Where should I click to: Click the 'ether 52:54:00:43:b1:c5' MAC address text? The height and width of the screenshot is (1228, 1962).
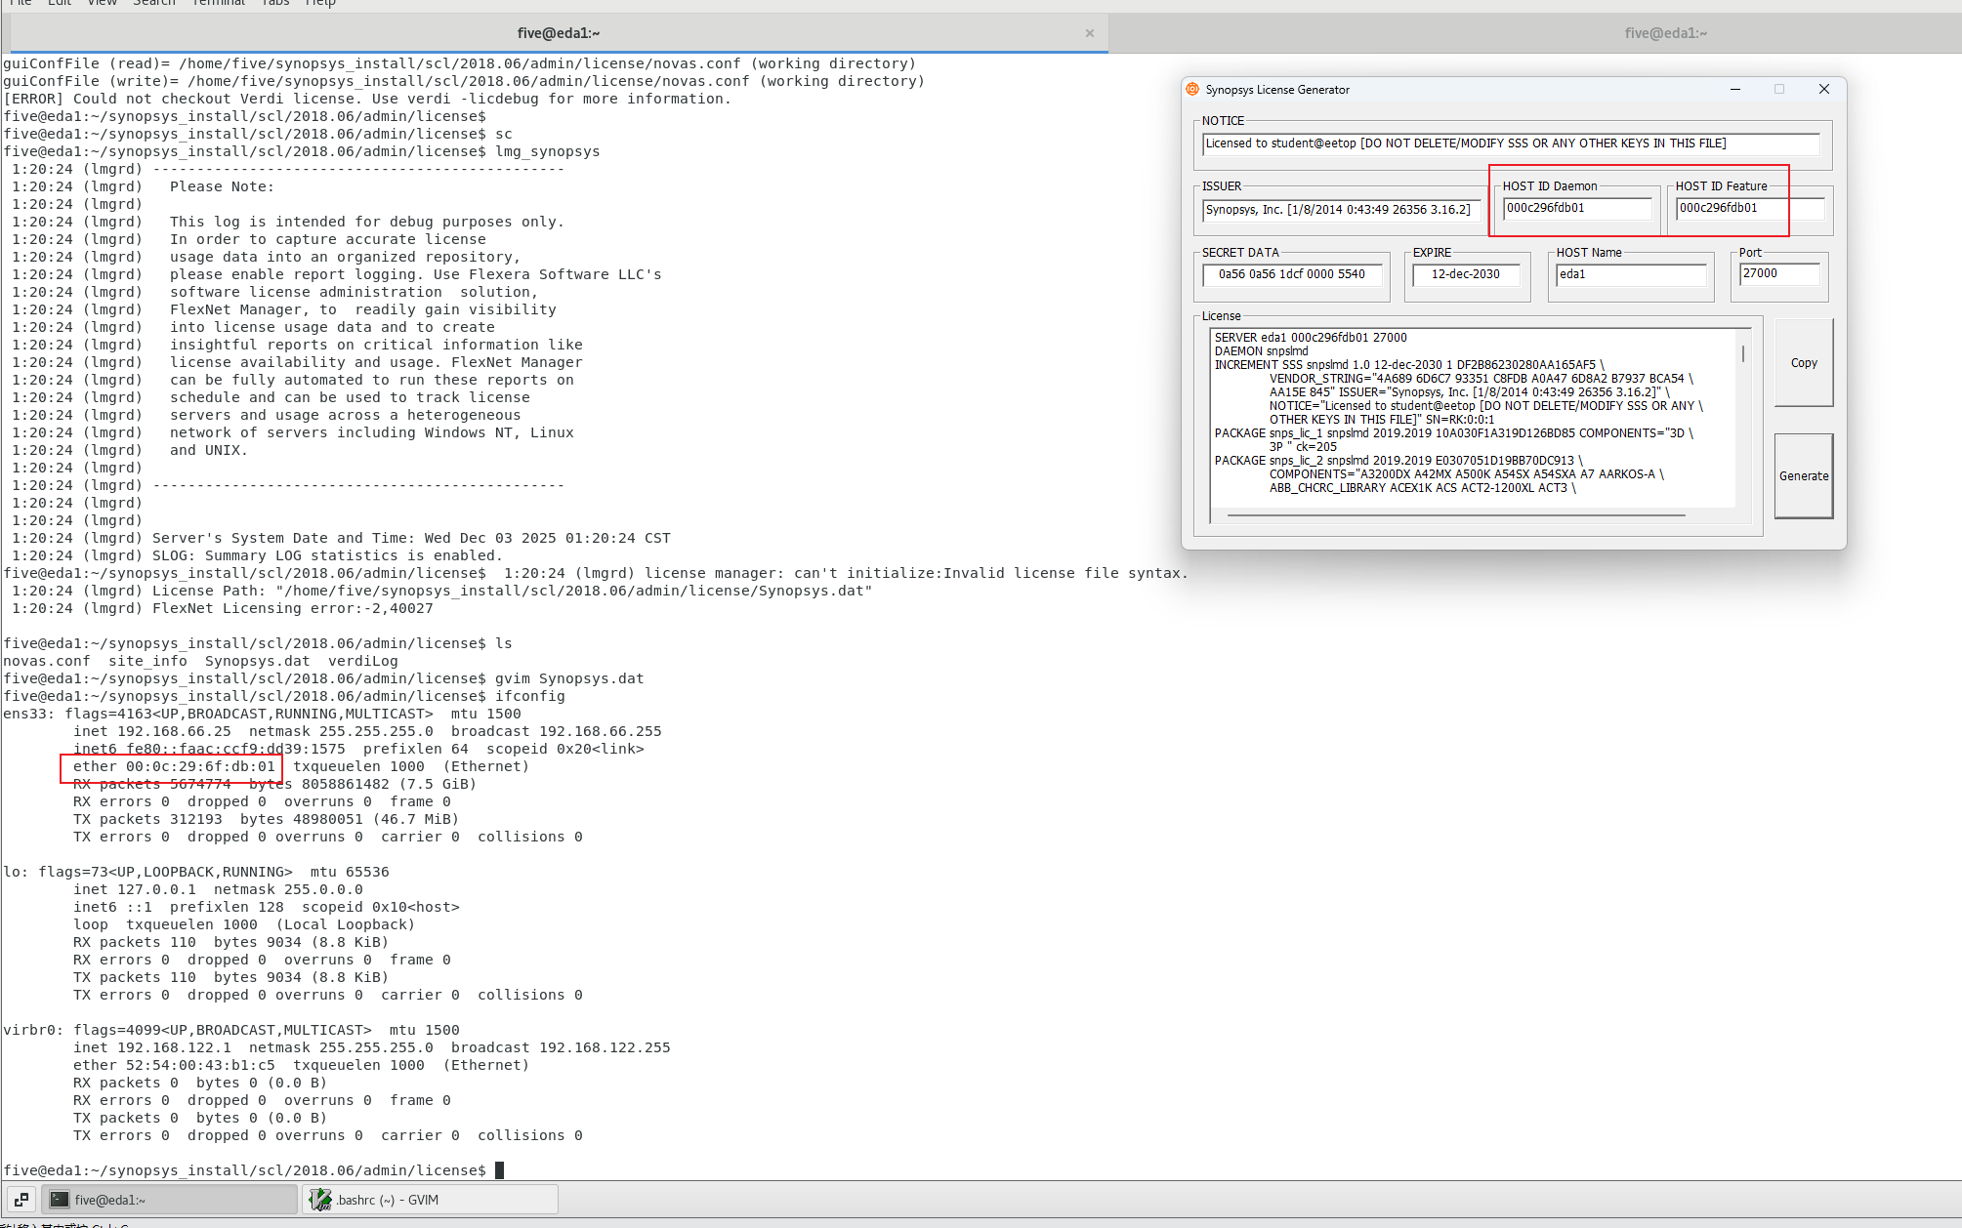click(174, 1065)
